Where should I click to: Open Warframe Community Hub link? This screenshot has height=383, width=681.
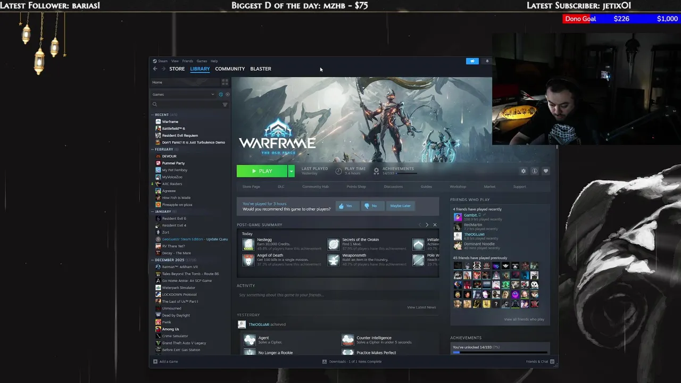(x=315, y=187)
